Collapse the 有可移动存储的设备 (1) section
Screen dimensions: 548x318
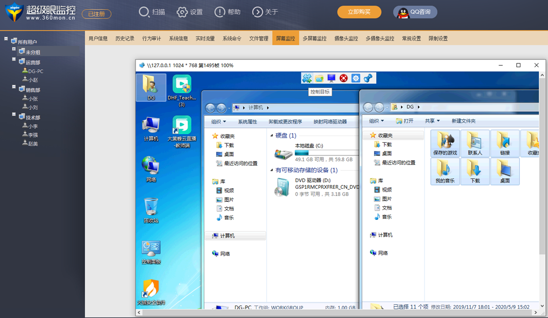(x=272, y=170)
